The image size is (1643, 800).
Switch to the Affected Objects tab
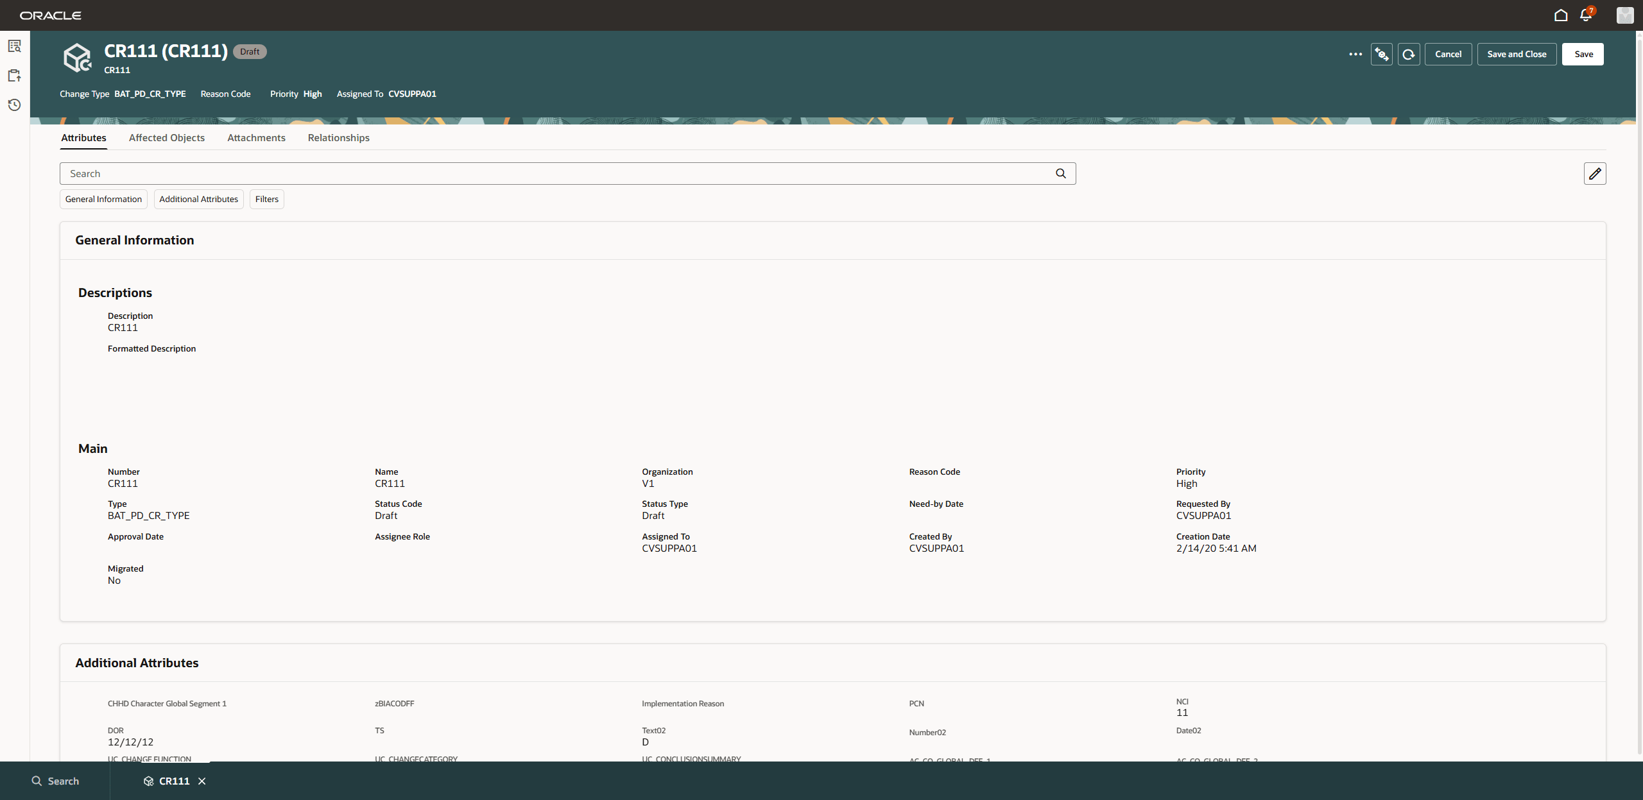pyautogui.click(x=167, y=137)
